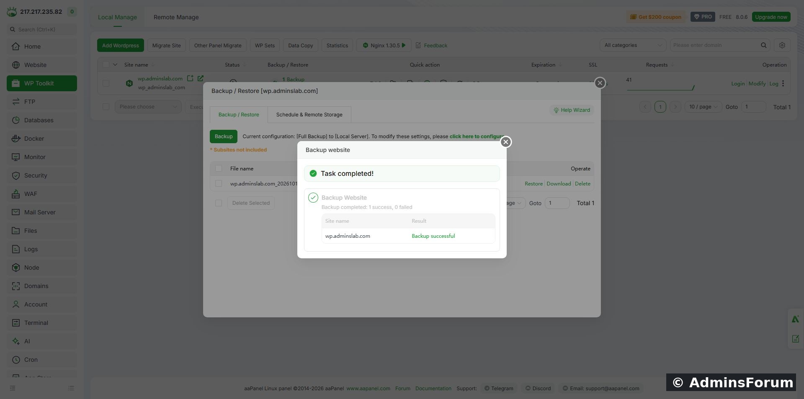Open Domains section in sidebar
This screenshot has width=804, height=399.
point(42,286)
